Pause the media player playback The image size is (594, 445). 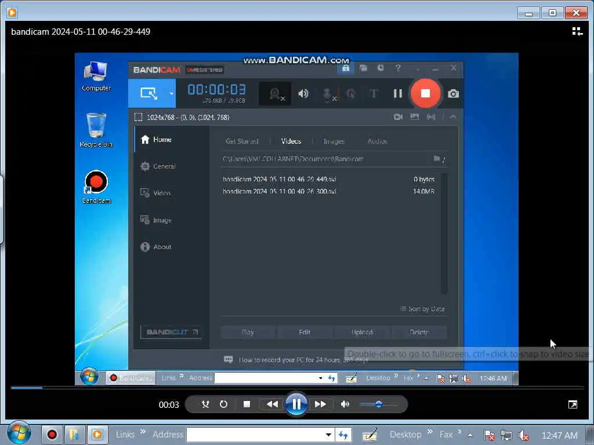(x=296, y=404)
